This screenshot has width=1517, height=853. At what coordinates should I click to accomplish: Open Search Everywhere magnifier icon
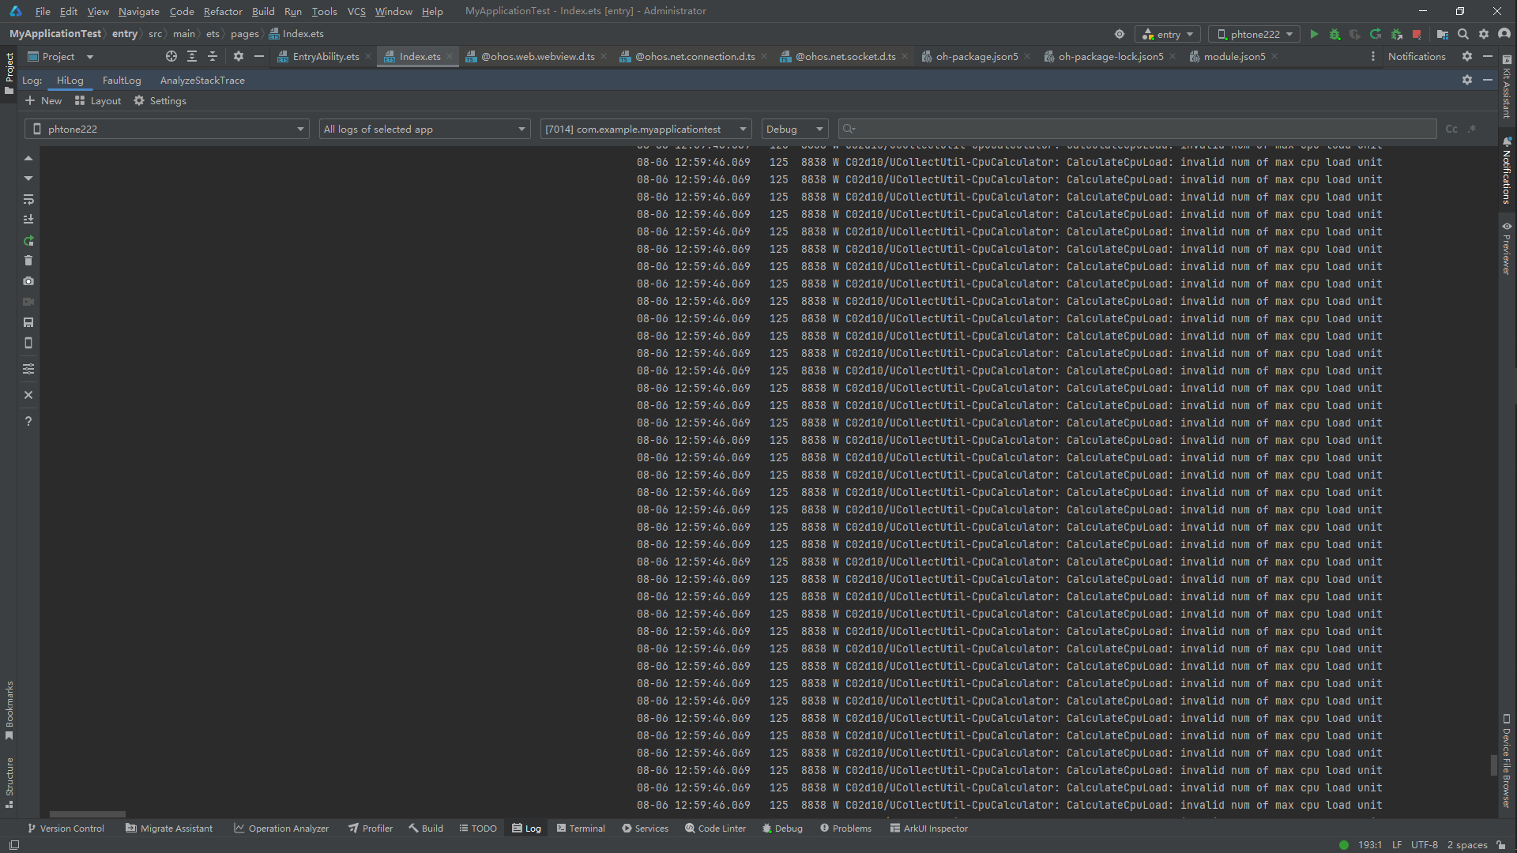1463,34
